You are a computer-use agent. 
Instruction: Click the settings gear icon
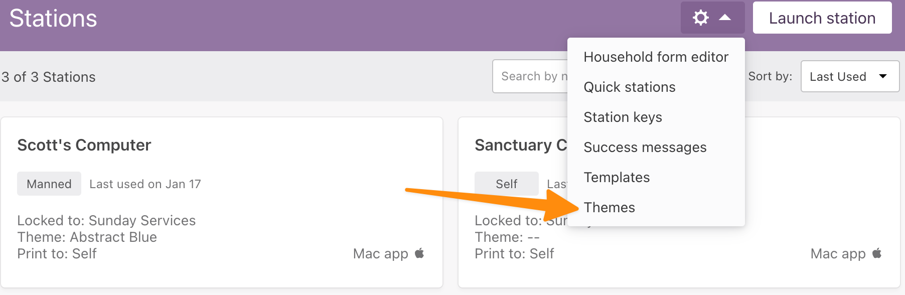[700, 18]
